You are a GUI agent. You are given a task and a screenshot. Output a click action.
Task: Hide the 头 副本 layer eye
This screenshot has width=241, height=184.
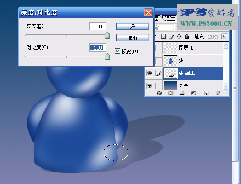[x=149, y=73]
